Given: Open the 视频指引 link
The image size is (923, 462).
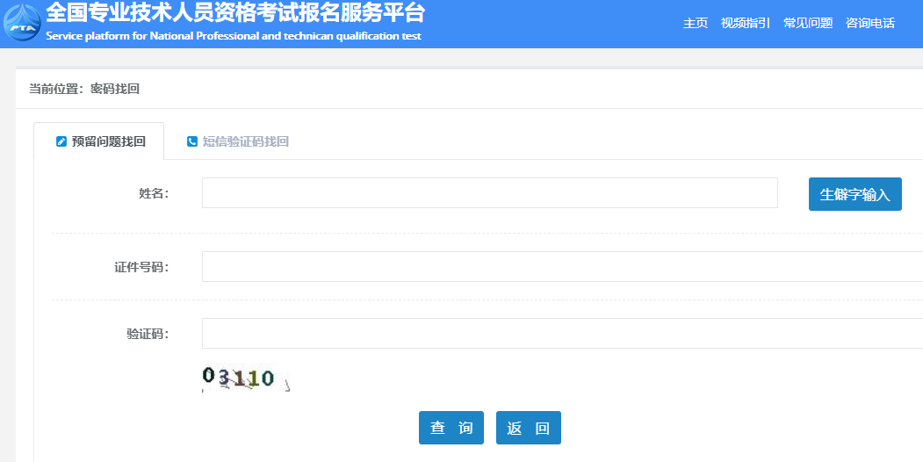Looking at the screenshot, I should (x=745, y=23).
